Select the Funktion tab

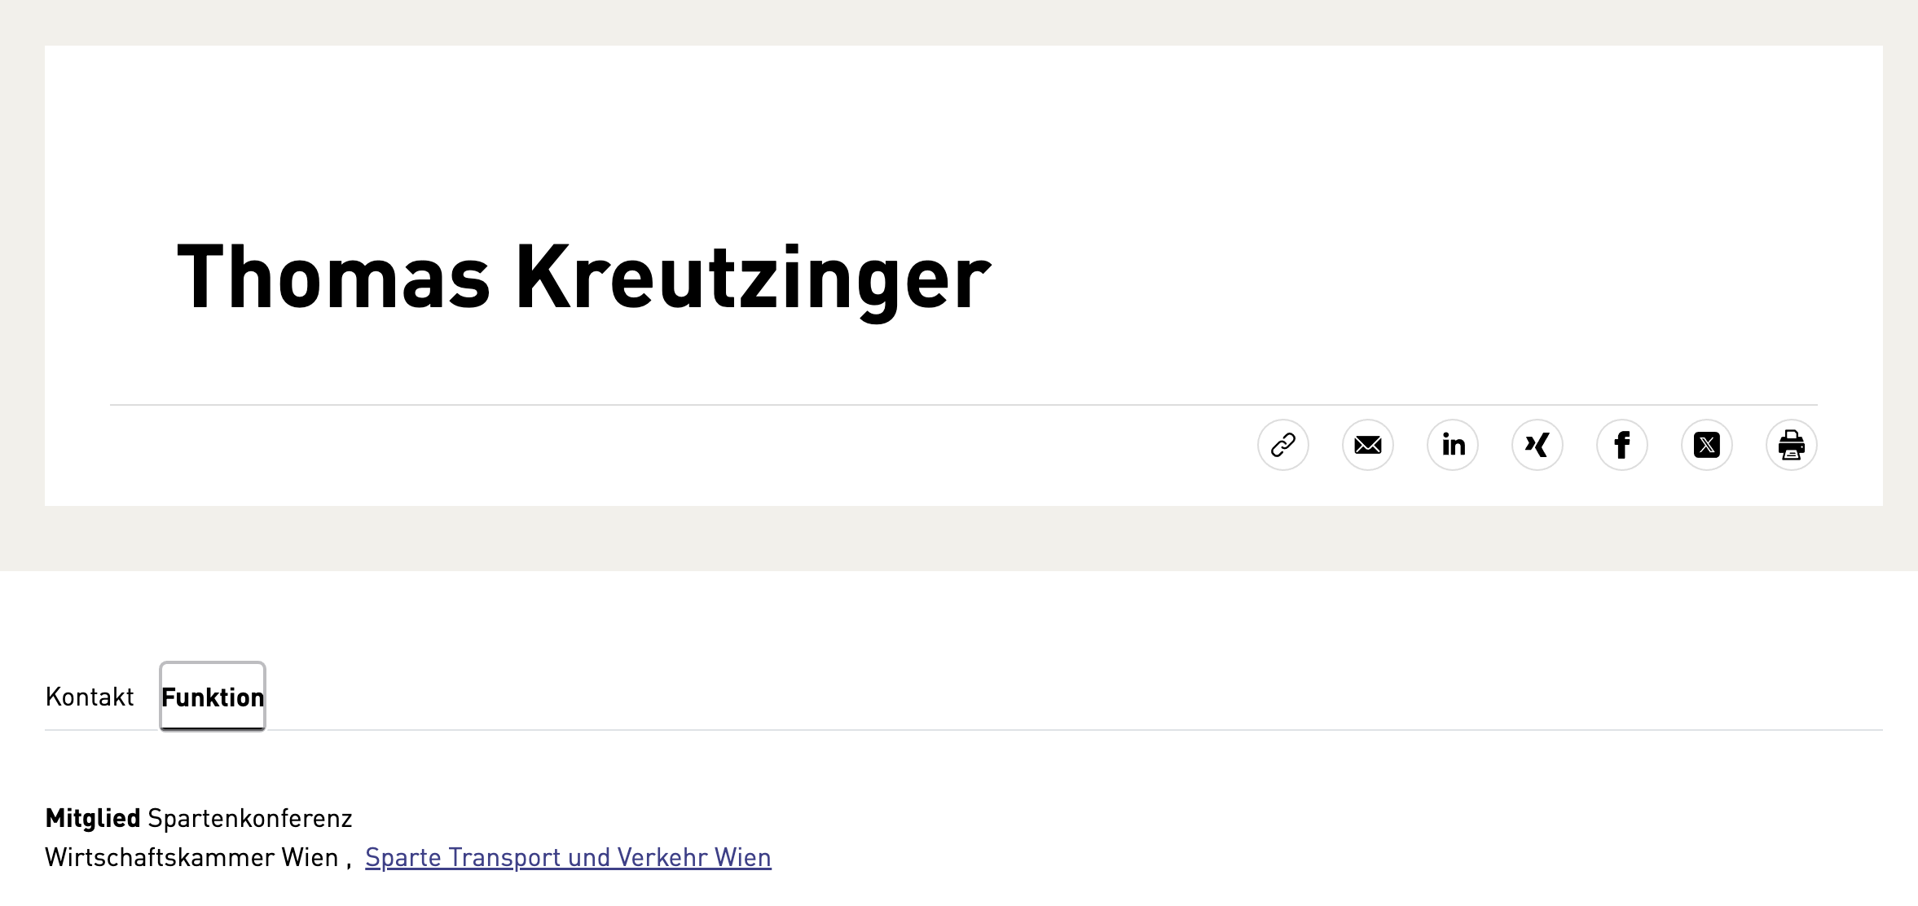coord(213,697)
